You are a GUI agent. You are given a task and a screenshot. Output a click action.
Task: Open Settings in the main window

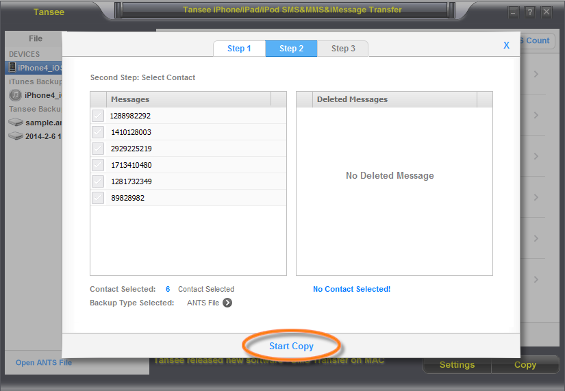[x=457, y=365]
